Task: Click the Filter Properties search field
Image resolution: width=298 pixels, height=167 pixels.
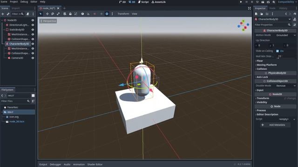Action: (x=273, y=25)
